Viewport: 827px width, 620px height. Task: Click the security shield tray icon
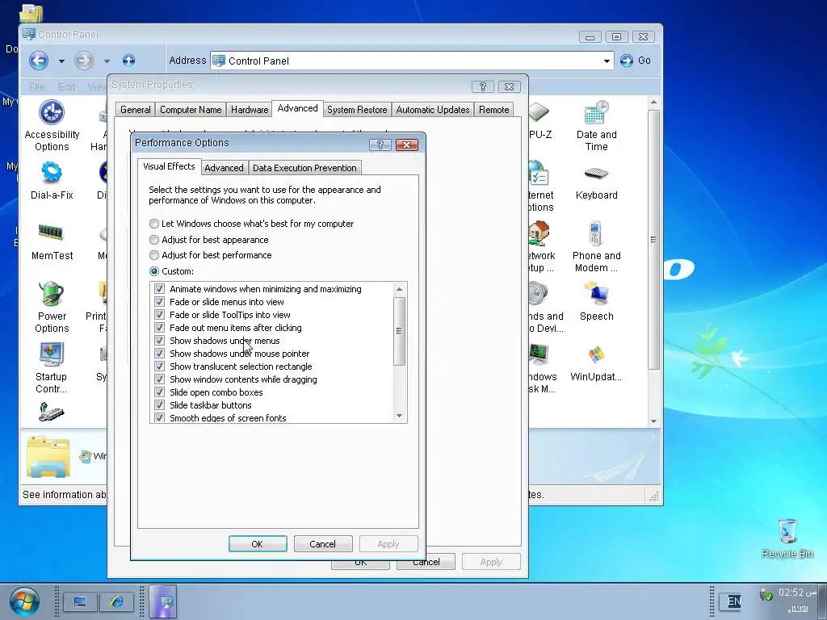pos(766,594)
